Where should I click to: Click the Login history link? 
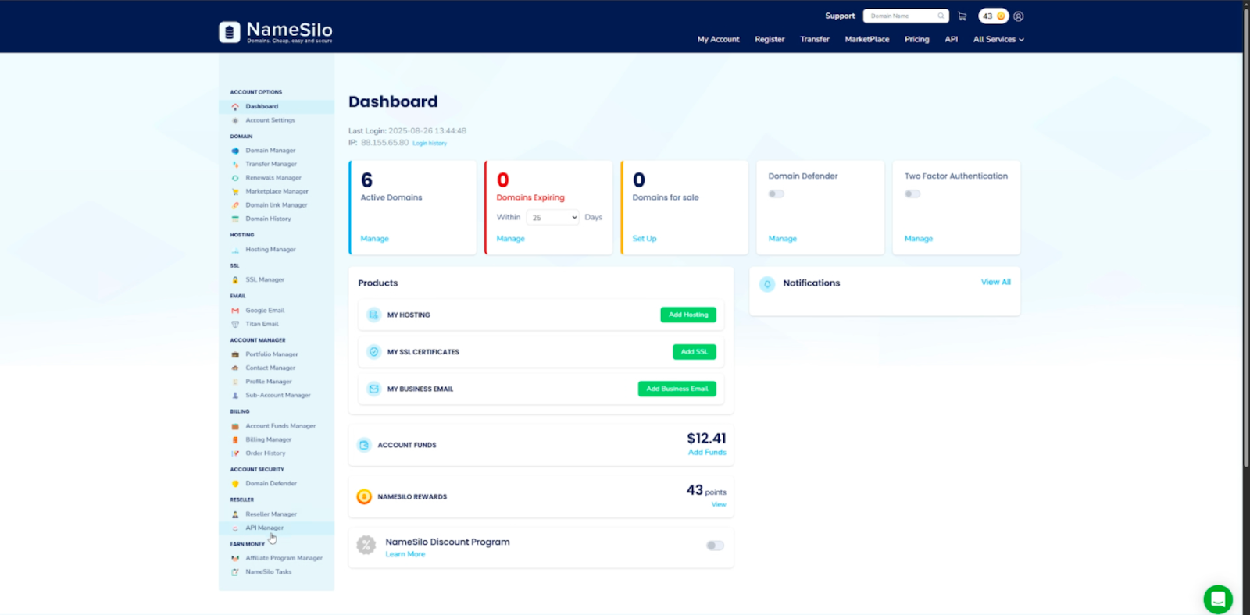430,144
